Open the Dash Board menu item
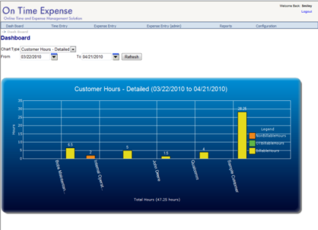The height and width of the screenshot is (230, 318). (x=15, y=26)
